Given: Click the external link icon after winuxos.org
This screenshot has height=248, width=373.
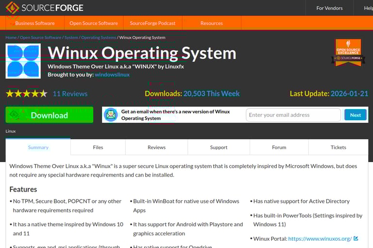Looking at the screenshot, I should pos(356,238).
